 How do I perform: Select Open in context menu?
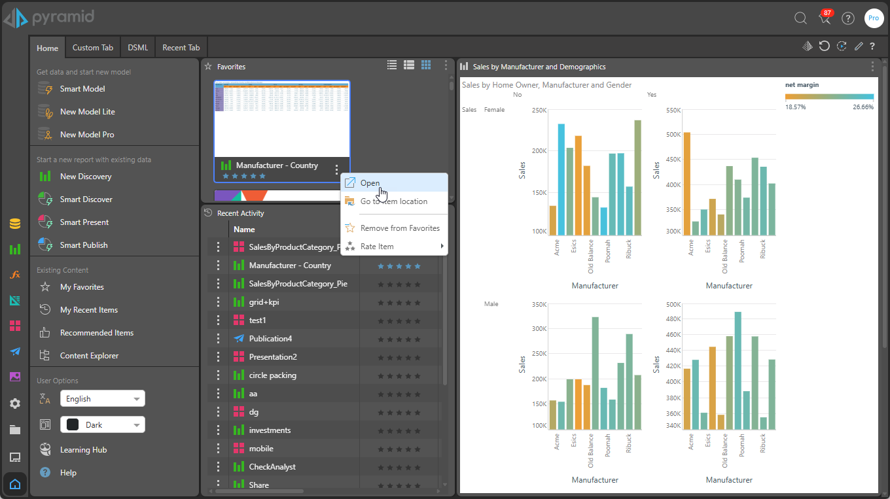(x=394, y=183)
